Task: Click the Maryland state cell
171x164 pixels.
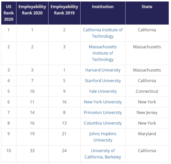Action: [x=147, y=134]
